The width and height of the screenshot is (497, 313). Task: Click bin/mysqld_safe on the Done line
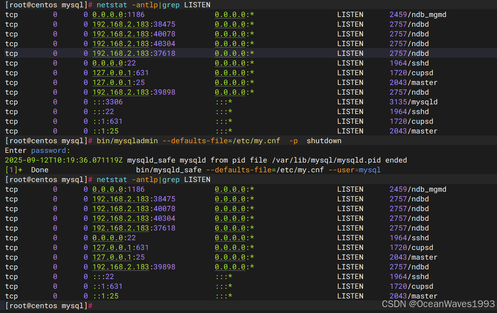pyautogui.click(x=169, y=170)
